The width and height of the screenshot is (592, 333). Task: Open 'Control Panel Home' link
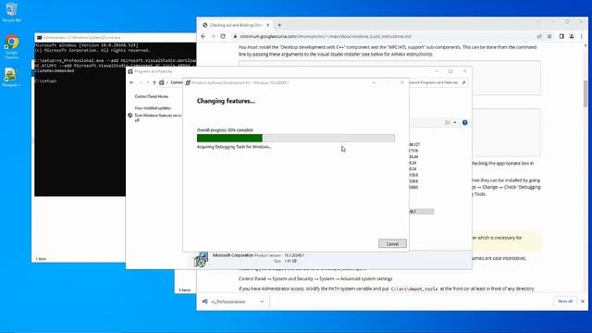point(152,96)
